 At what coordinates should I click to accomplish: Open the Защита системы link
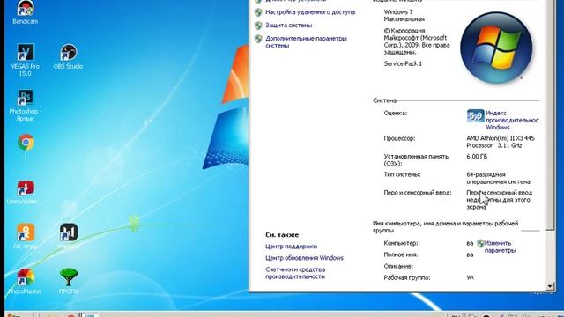coord(288,26)
